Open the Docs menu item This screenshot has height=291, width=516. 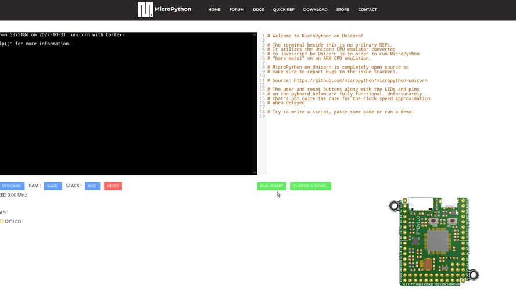coord(258,10)
